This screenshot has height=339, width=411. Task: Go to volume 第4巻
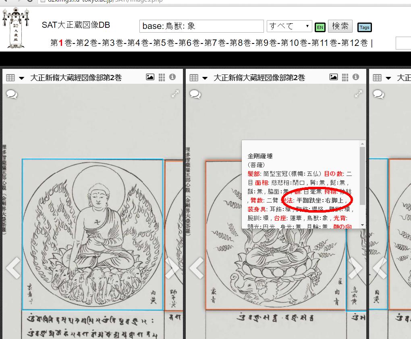(x=138, y=43)
